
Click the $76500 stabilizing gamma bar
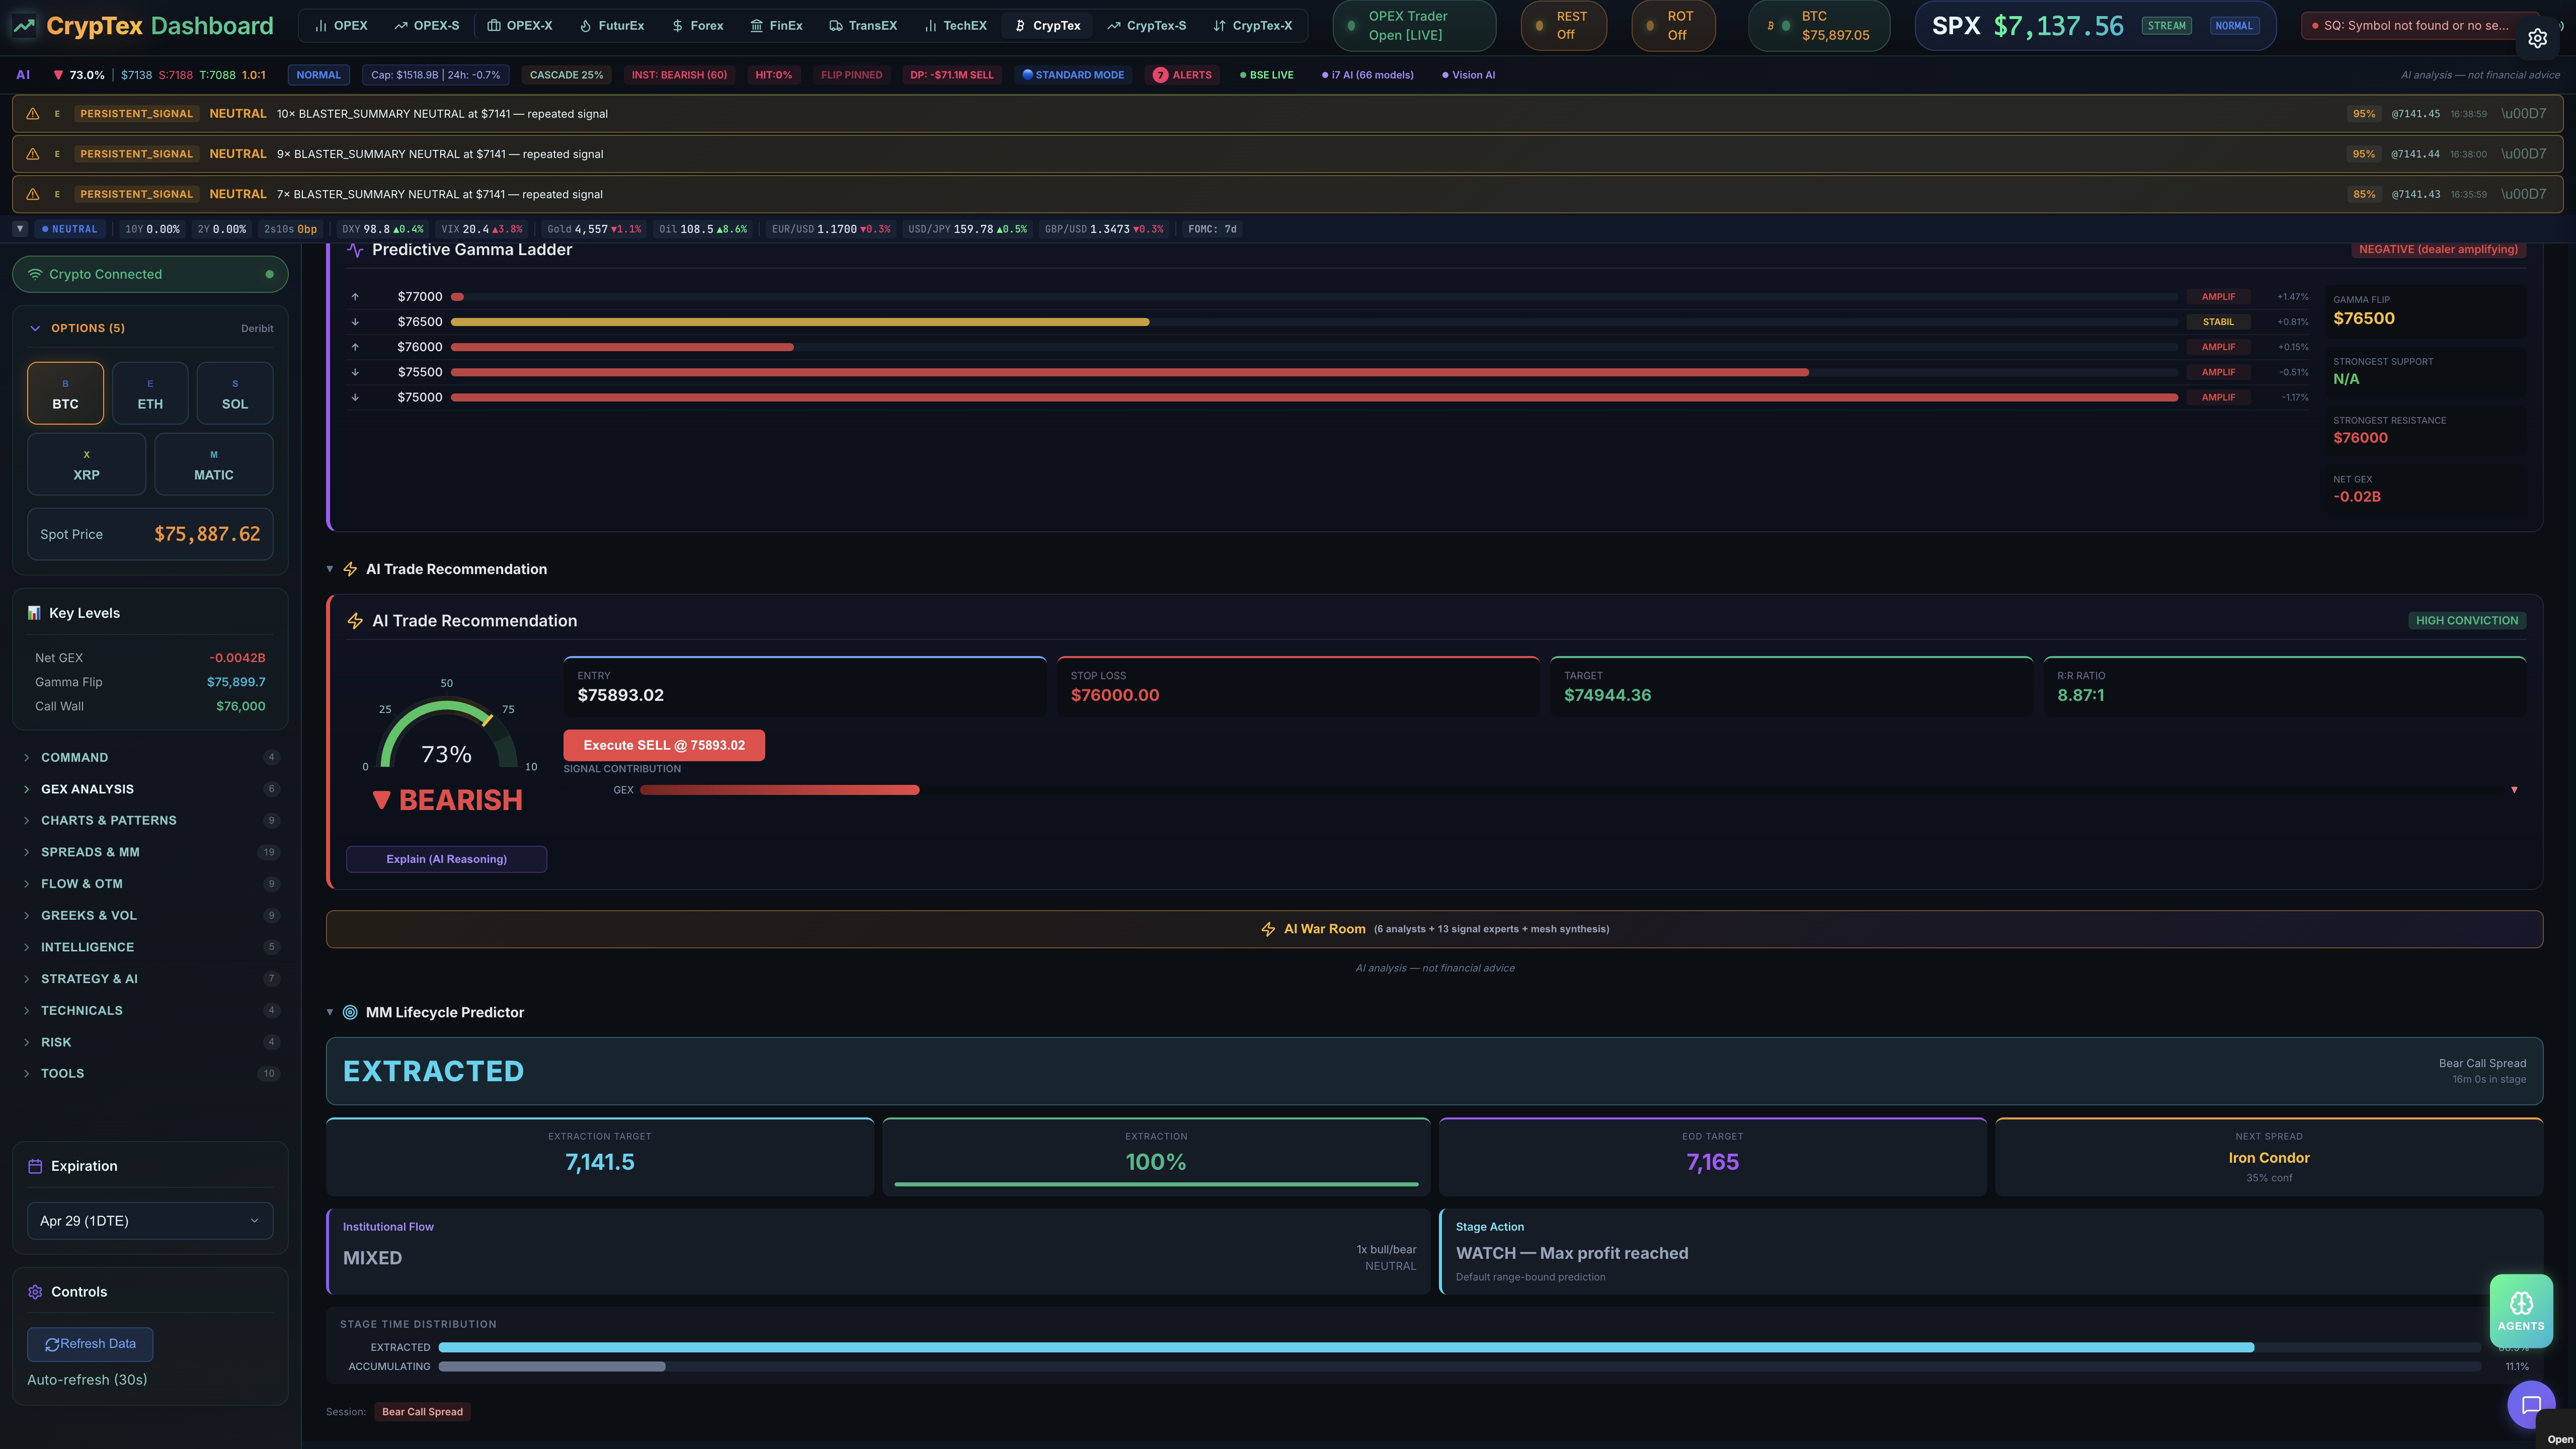(800, 322)
